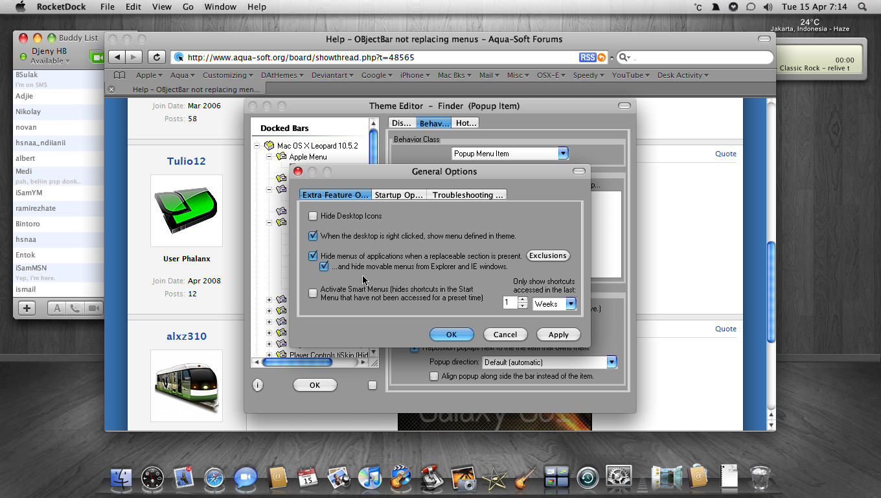Click the RSS badge in the address bar
881x498 pixels.
[588, 57]
